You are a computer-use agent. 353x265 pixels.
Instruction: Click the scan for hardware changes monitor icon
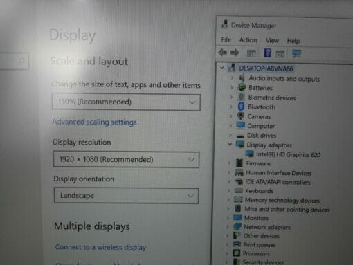click(x=296, y=53)
